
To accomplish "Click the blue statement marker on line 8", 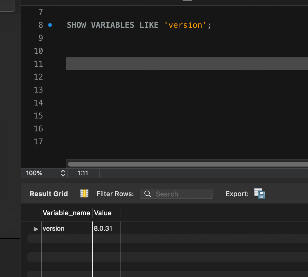I will coord(50,25).
